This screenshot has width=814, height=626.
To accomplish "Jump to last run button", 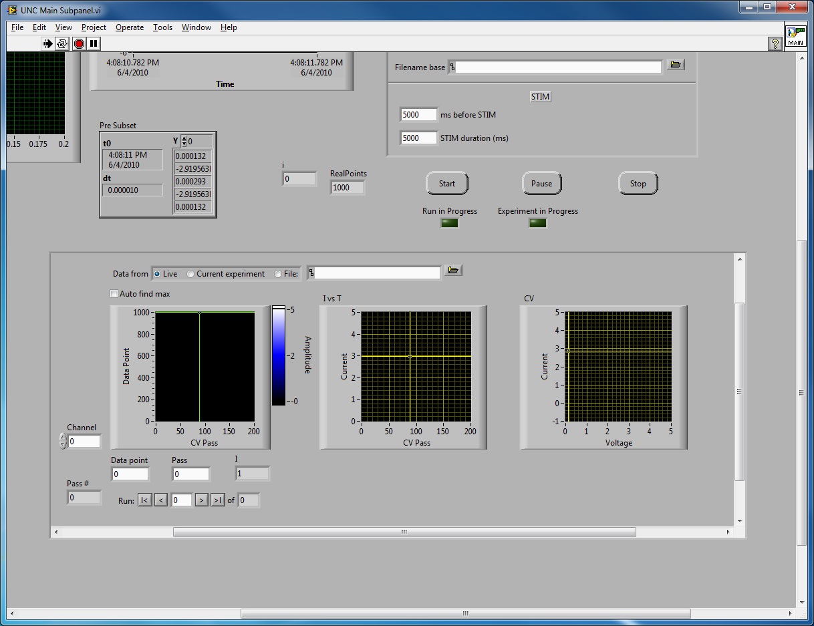I will click(x=218, y=500).
